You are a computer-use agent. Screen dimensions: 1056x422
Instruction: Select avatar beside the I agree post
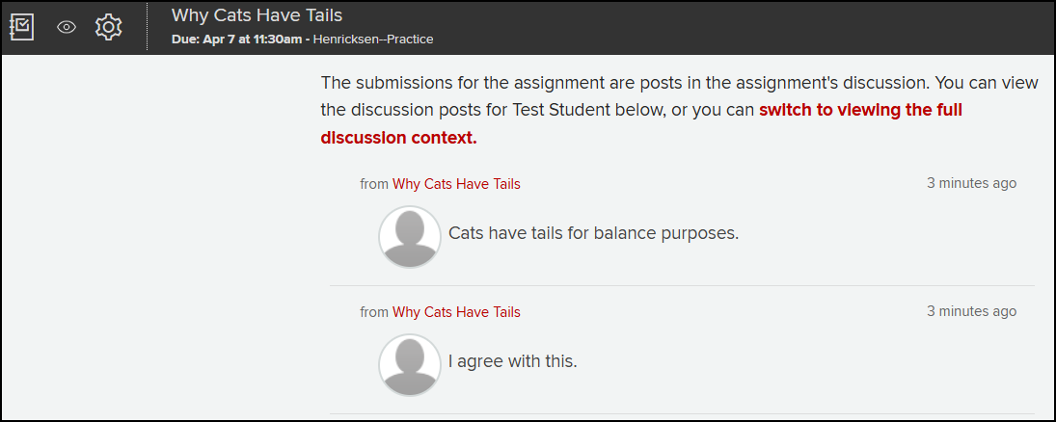(410, 365)
